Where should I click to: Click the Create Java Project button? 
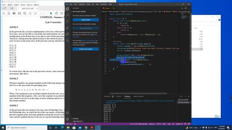(x=86, y=49)
